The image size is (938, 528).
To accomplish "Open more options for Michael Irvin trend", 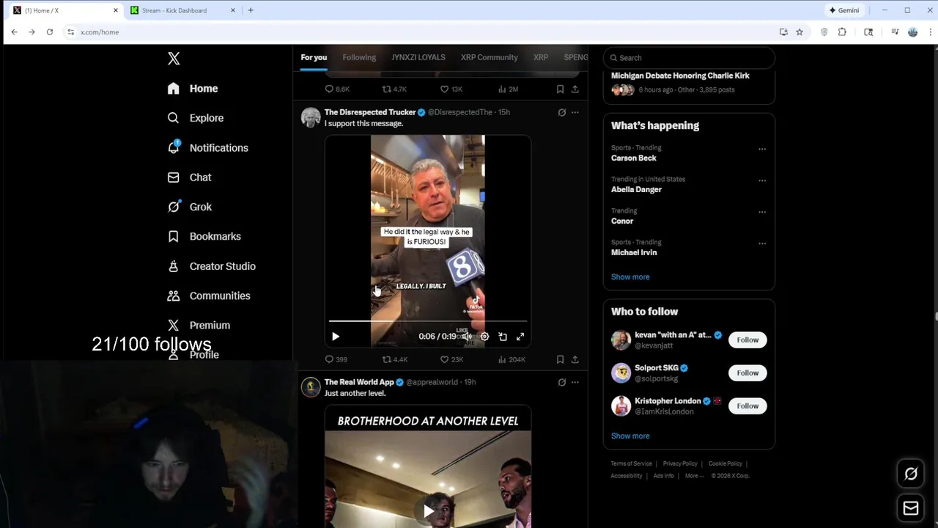I will click(x=762, y=243).
